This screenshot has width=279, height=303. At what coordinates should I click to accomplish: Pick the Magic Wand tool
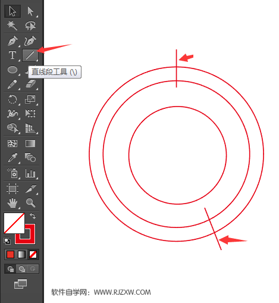point(12,26)
